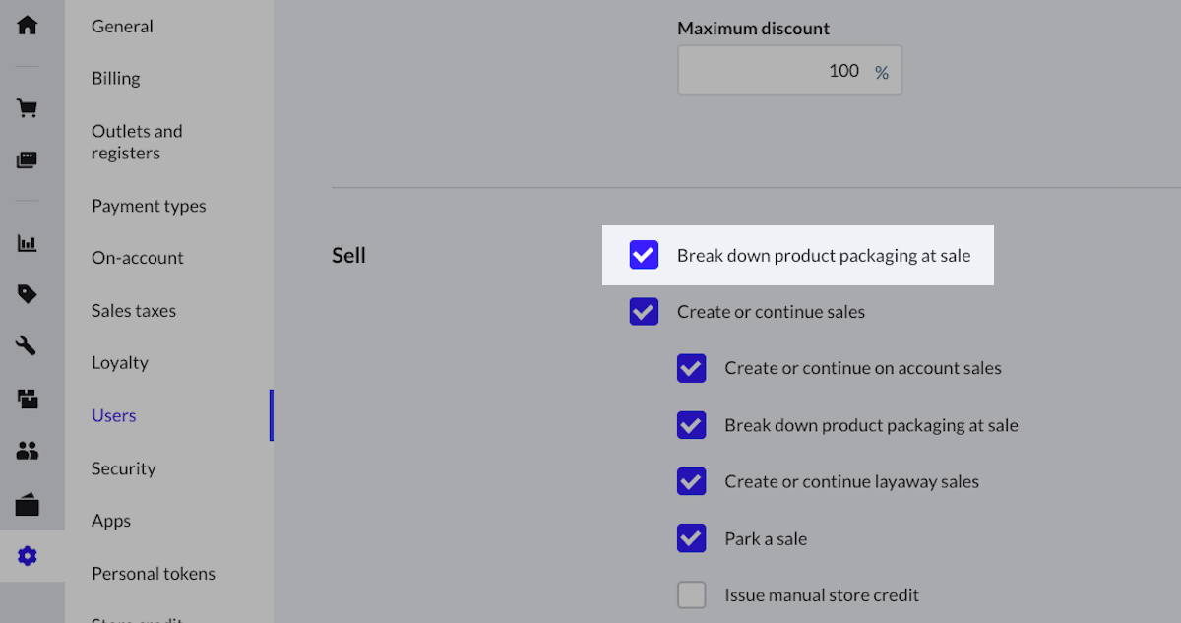Select Payment types in the settings menu
Screen dimensions: 1181x623
point(149,206)
